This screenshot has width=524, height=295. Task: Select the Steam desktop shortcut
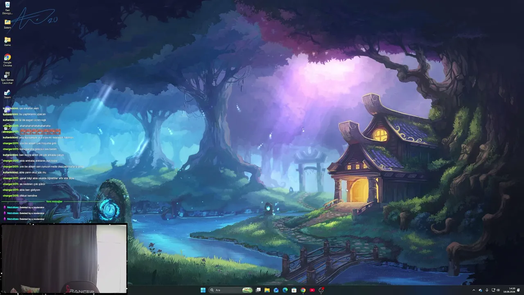pyautogui.click(x=7, y=94)
